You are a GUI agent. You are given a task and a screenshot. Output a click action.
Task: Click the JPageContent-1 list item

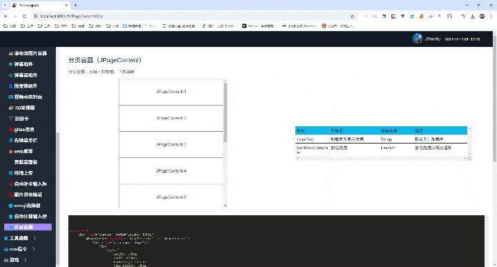pyautogui.click(x=171, y=92)
